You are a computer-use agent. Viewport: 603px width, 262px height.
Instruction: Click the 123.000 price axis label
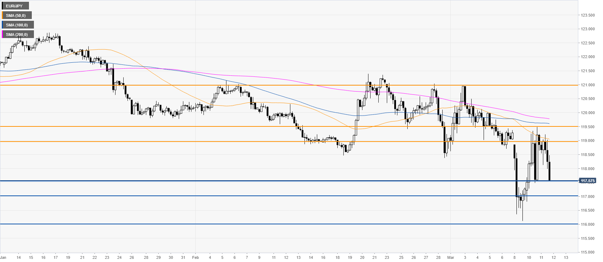pyautogui.click(x=588, y=29)
